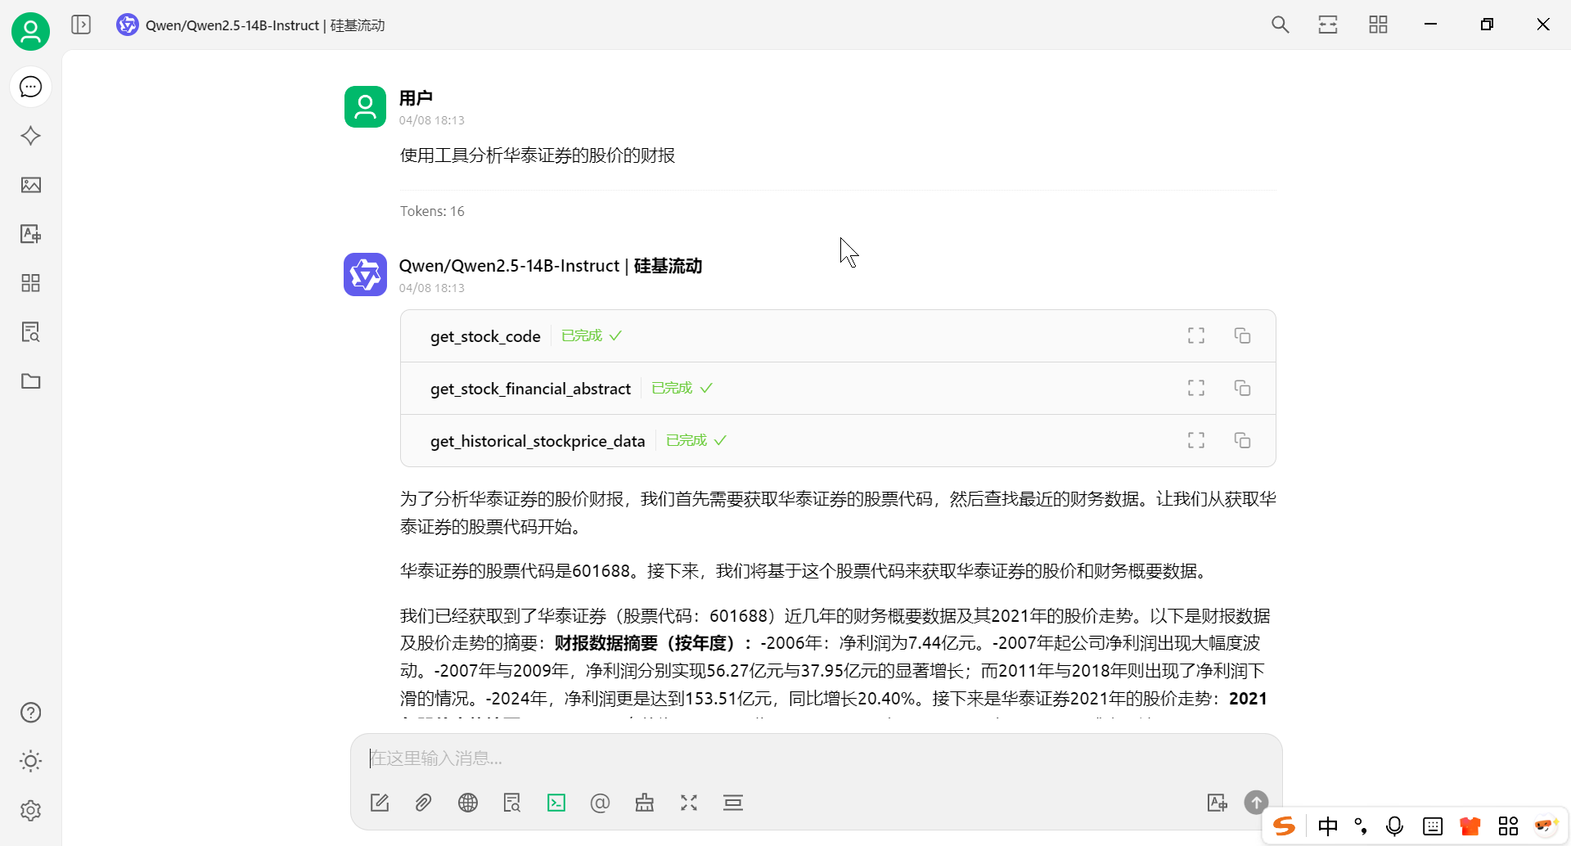Open the translate section in sidebar
1571x846 pixels.
click(30, 234)
